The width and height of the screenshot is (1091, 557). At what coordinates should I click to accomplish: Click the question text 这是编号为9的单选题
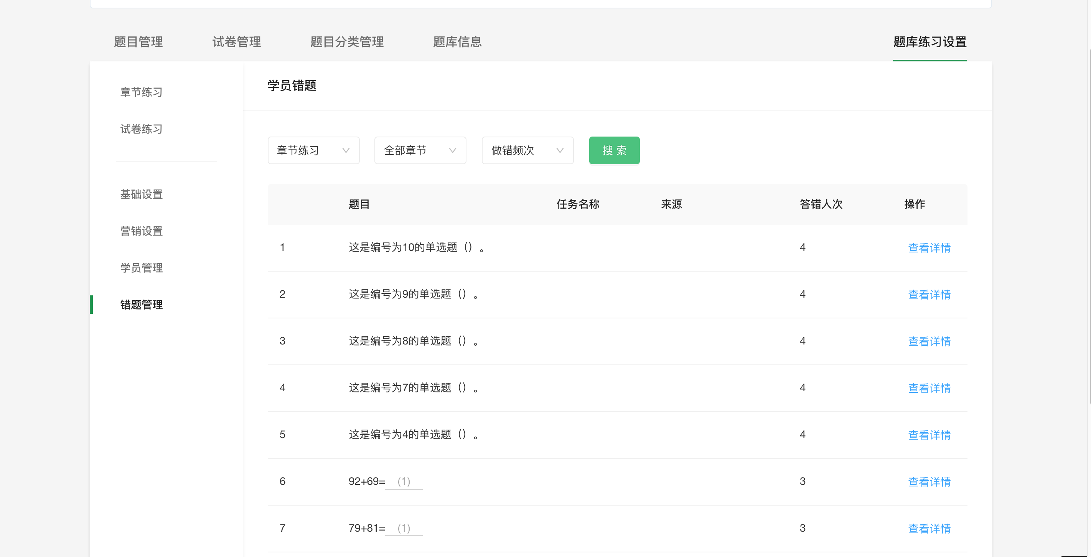pos(414,294)
